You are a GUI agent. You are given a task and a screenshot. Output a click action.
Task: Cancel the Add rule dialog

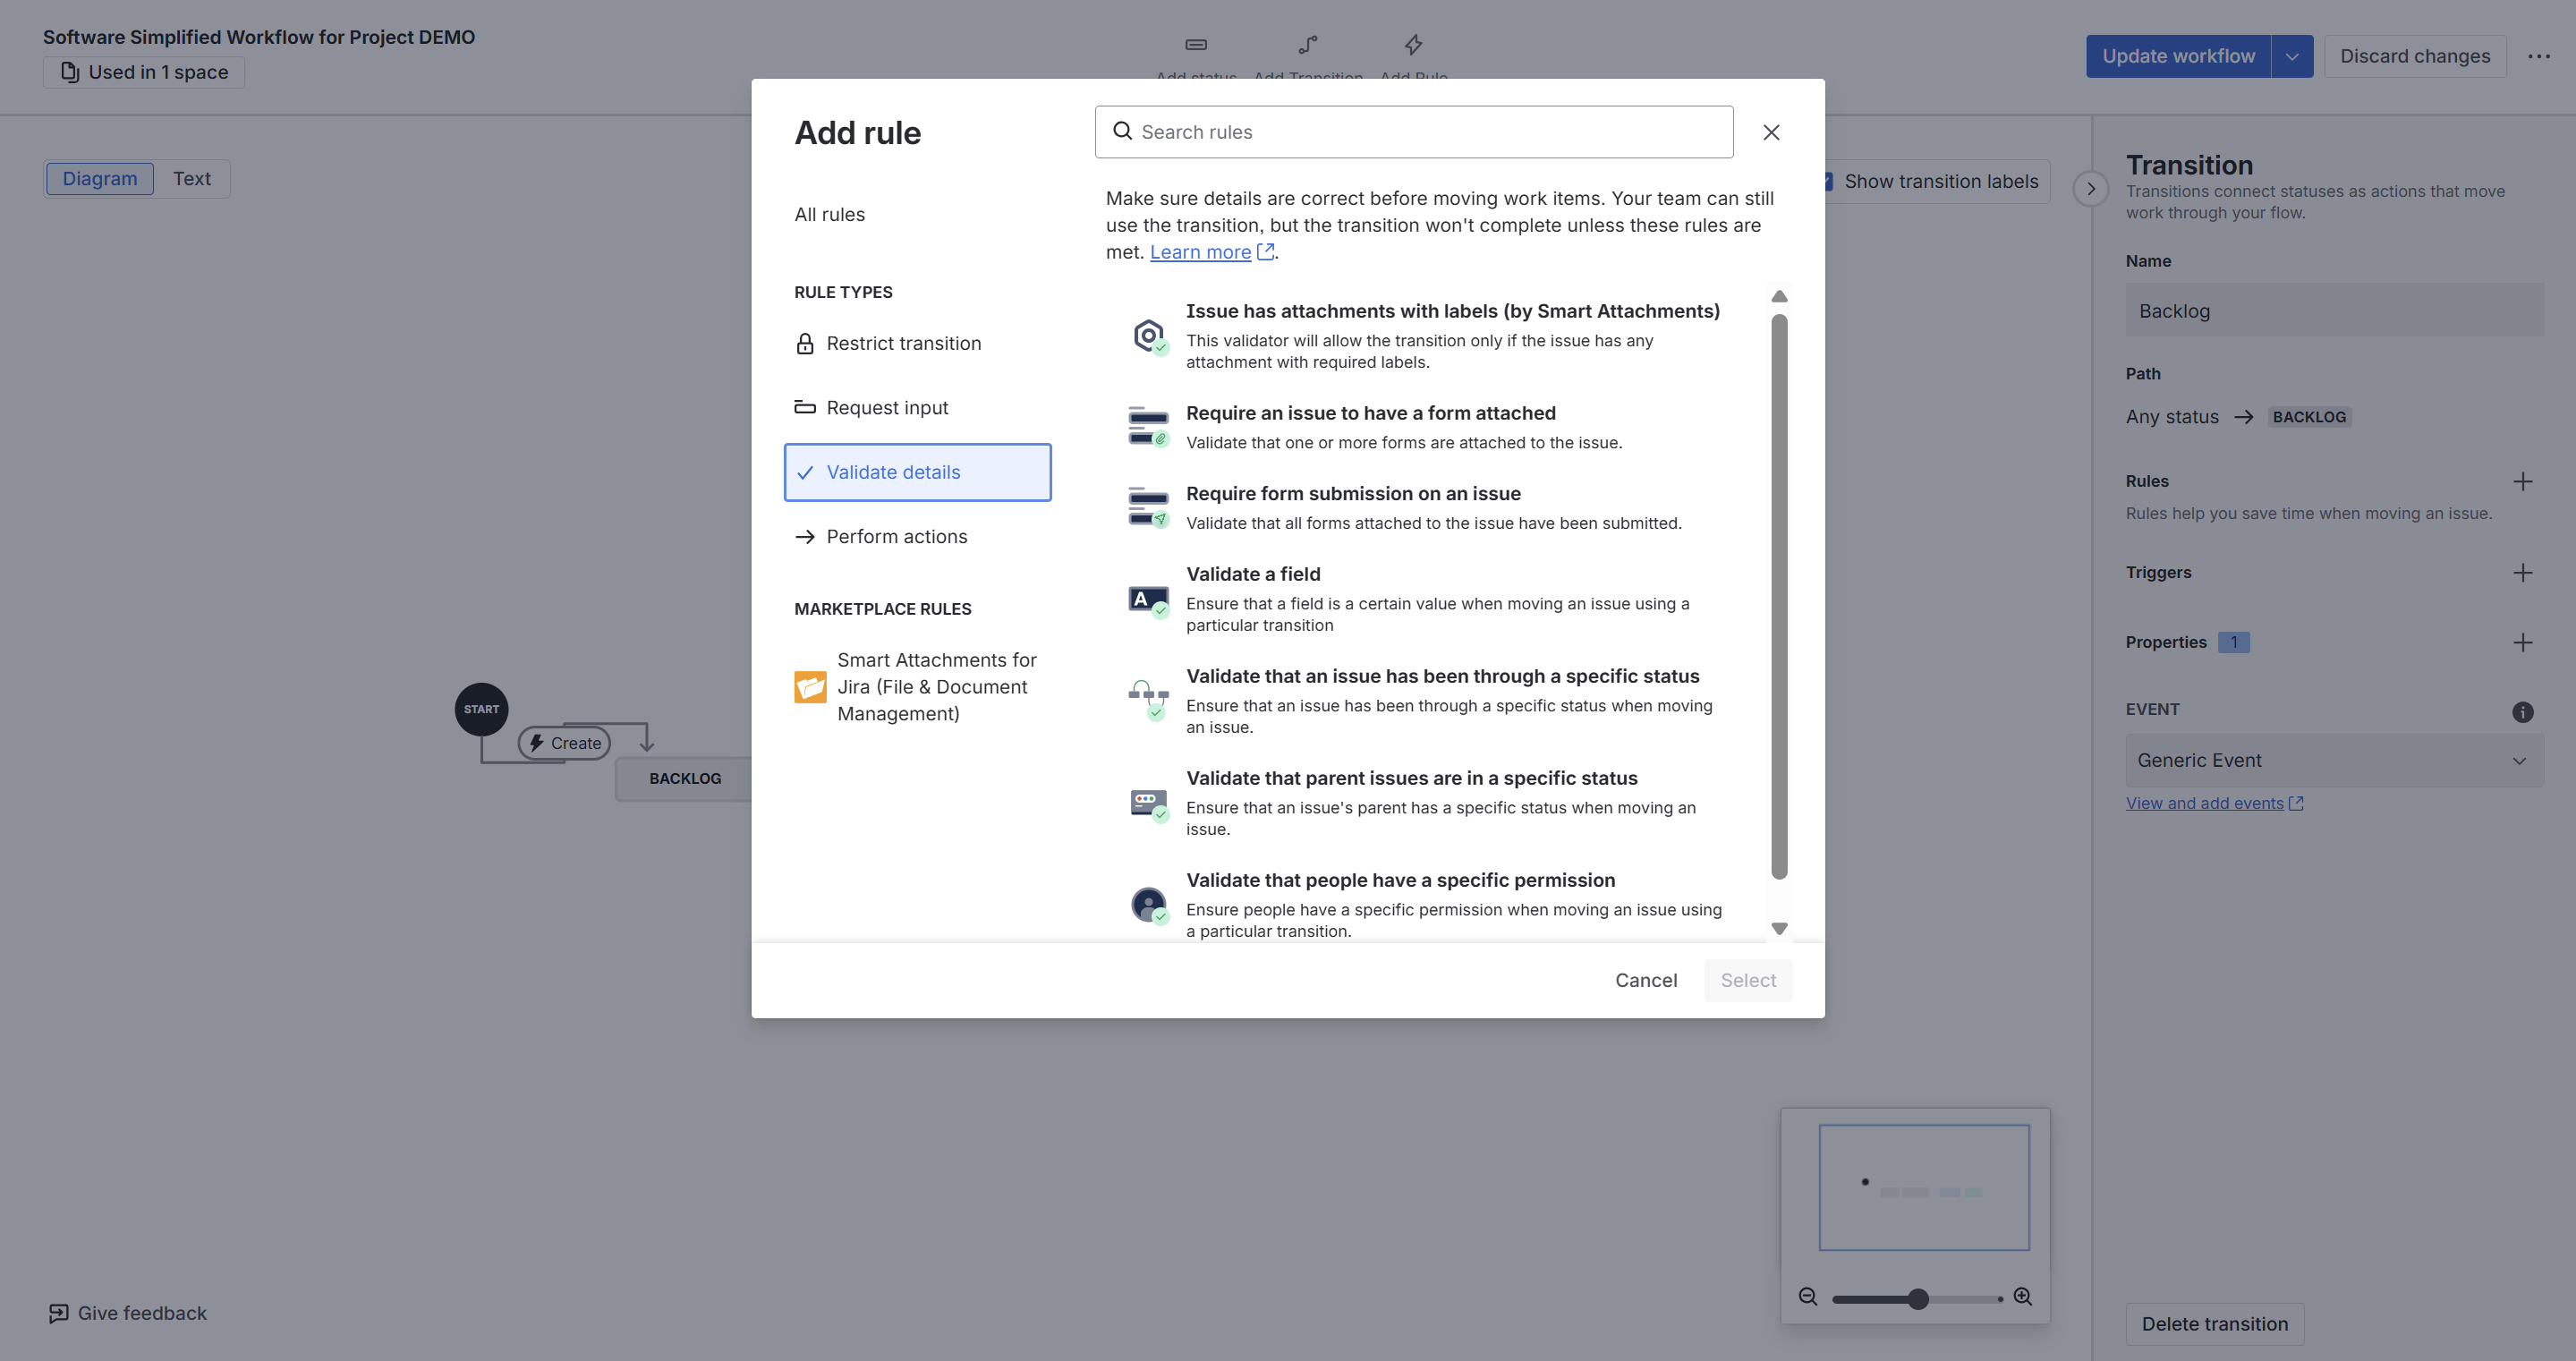click(x=1645, y=981)
